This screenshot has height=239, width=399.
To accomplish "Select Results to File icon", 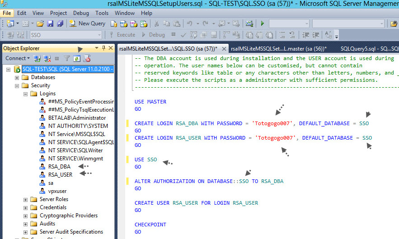I will (269, 35).
